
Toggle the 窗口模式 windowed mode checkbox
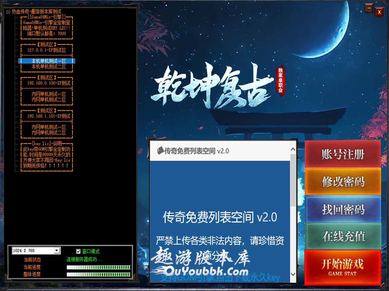[x=78, y=251]
